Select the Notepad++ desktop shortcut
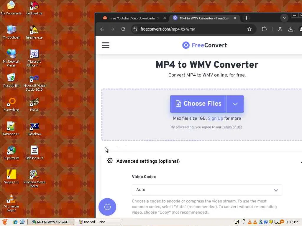302x226 pixels. click(11, 129)
